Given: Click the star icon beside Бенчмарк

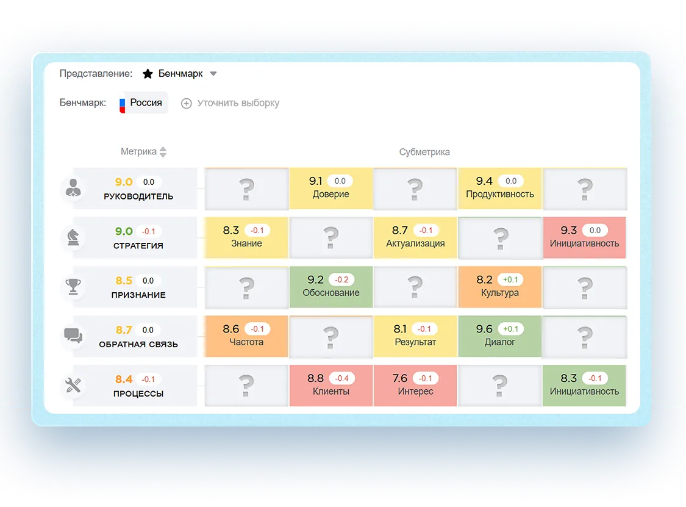Looking at the screenshot, I should point(148,74).
